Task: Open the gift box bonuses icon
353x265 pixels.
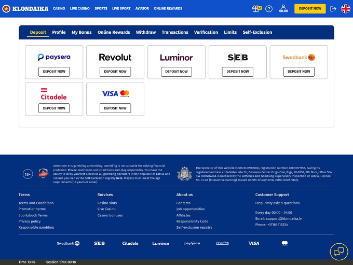Action: (x=255, y=8)
